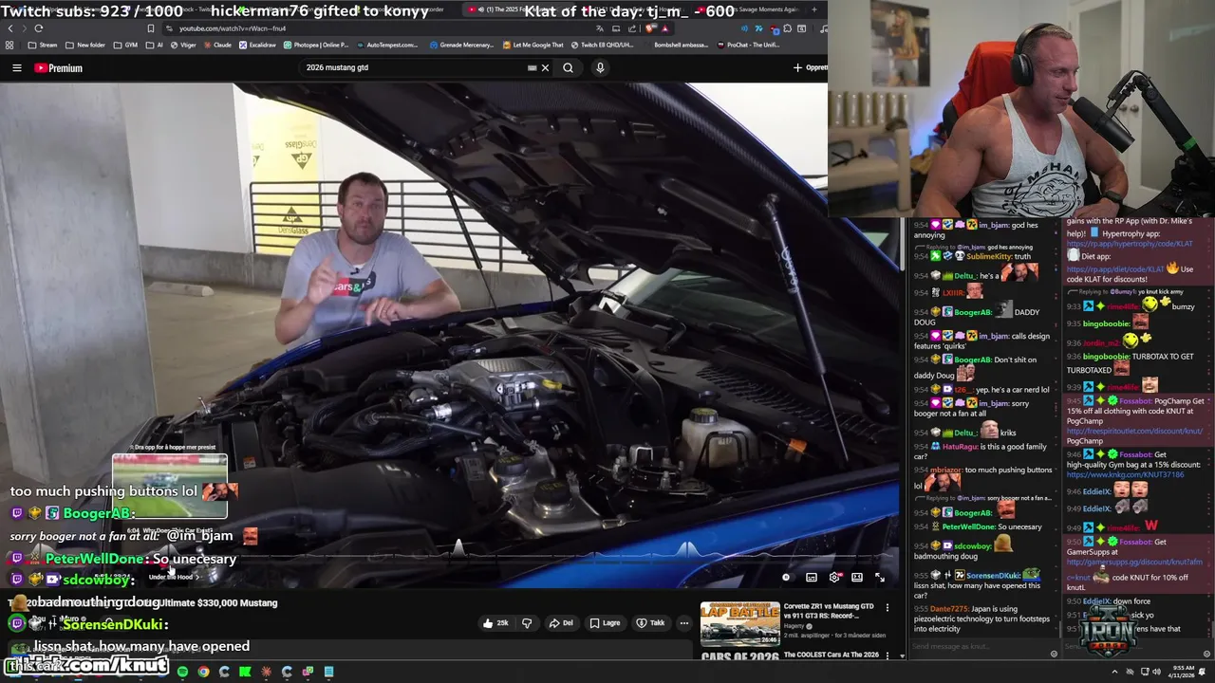Open the Stream bookmark folder

pyautogui.click(x=43, y=45)
